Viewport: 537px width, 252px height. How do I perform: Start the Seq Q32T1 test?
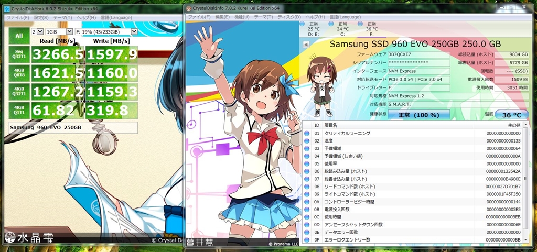click(x=19, y=54)
